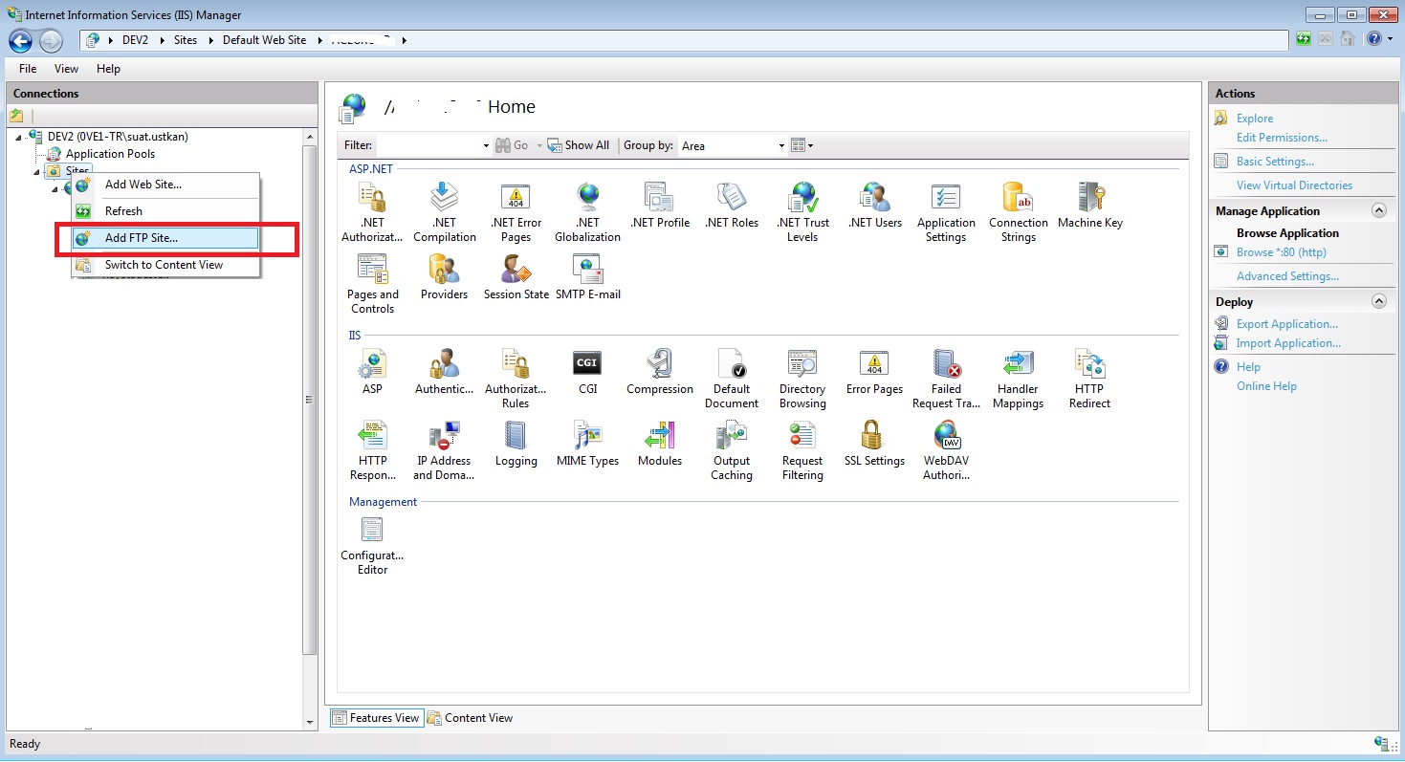This screenshot has height=762, width=1405.
Task: Open the .NET Users feature
Action: [x=875, y=206]
